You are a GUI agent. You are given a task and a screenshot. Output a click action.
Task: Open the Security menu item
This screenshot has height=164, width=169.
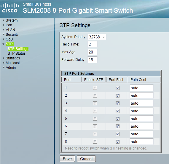[x=12, y=34]
